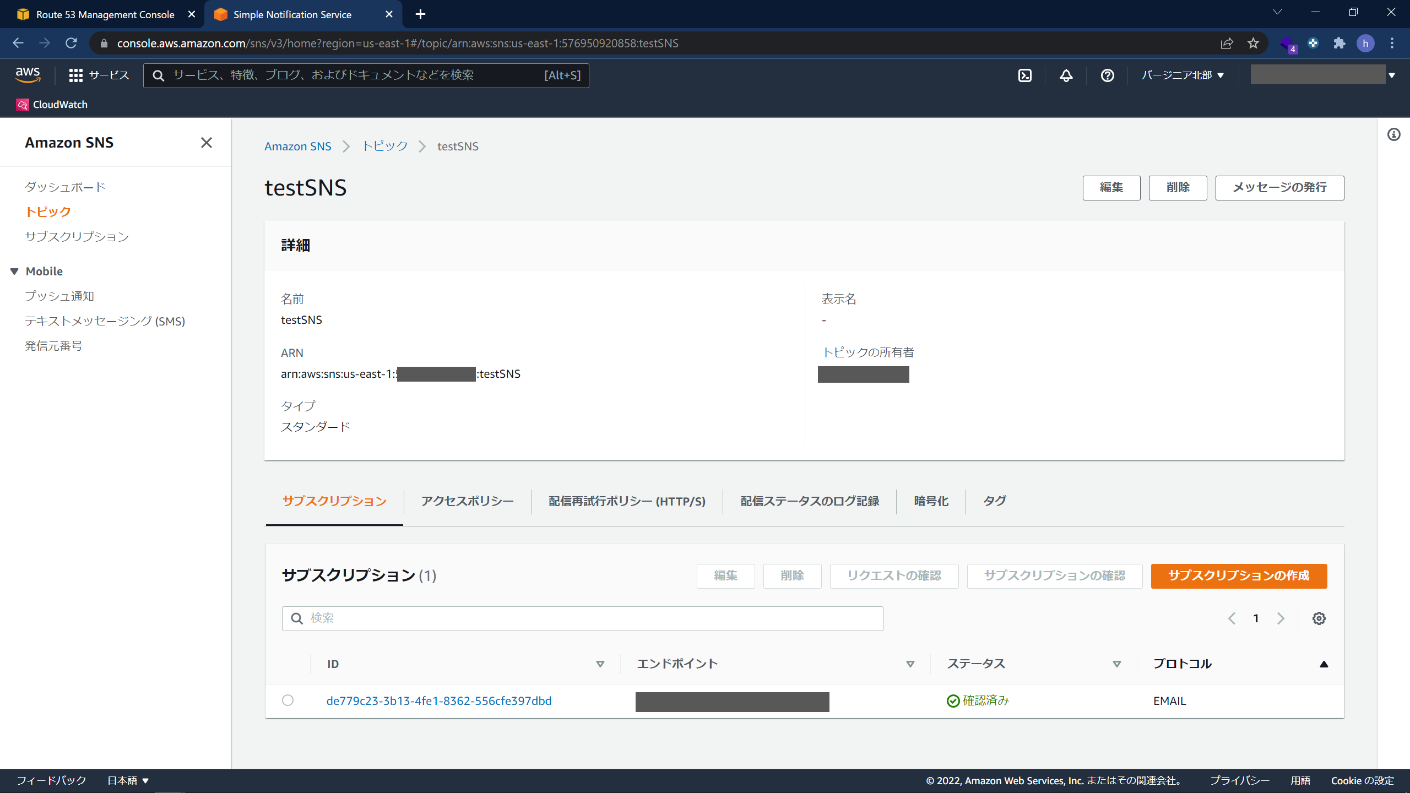Screen dimensions: 1410x793
Task: Click the info circle icon top right
Action: (x=1395, y=134)
